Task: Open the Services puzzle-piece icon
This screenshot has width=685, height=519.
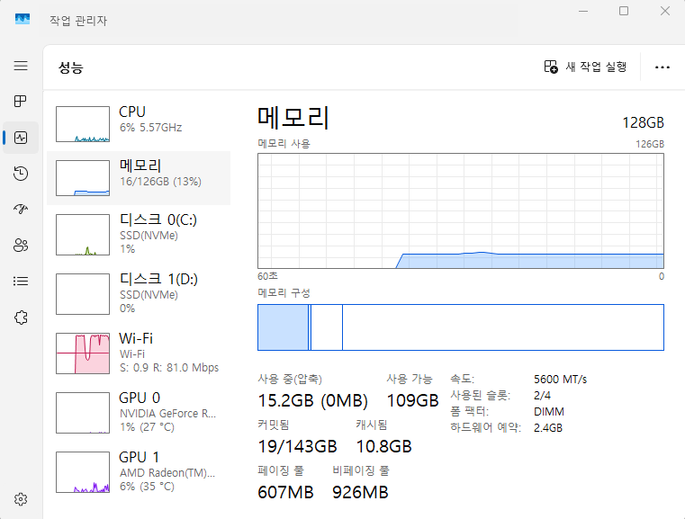Action: pos(21,317)
